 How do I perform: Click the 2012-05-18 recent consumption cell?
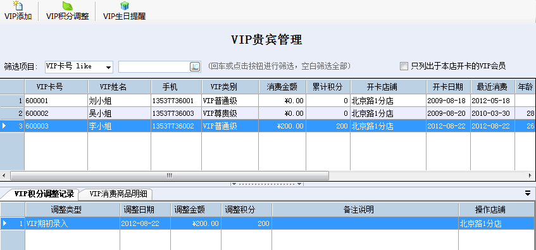[492, 101]
